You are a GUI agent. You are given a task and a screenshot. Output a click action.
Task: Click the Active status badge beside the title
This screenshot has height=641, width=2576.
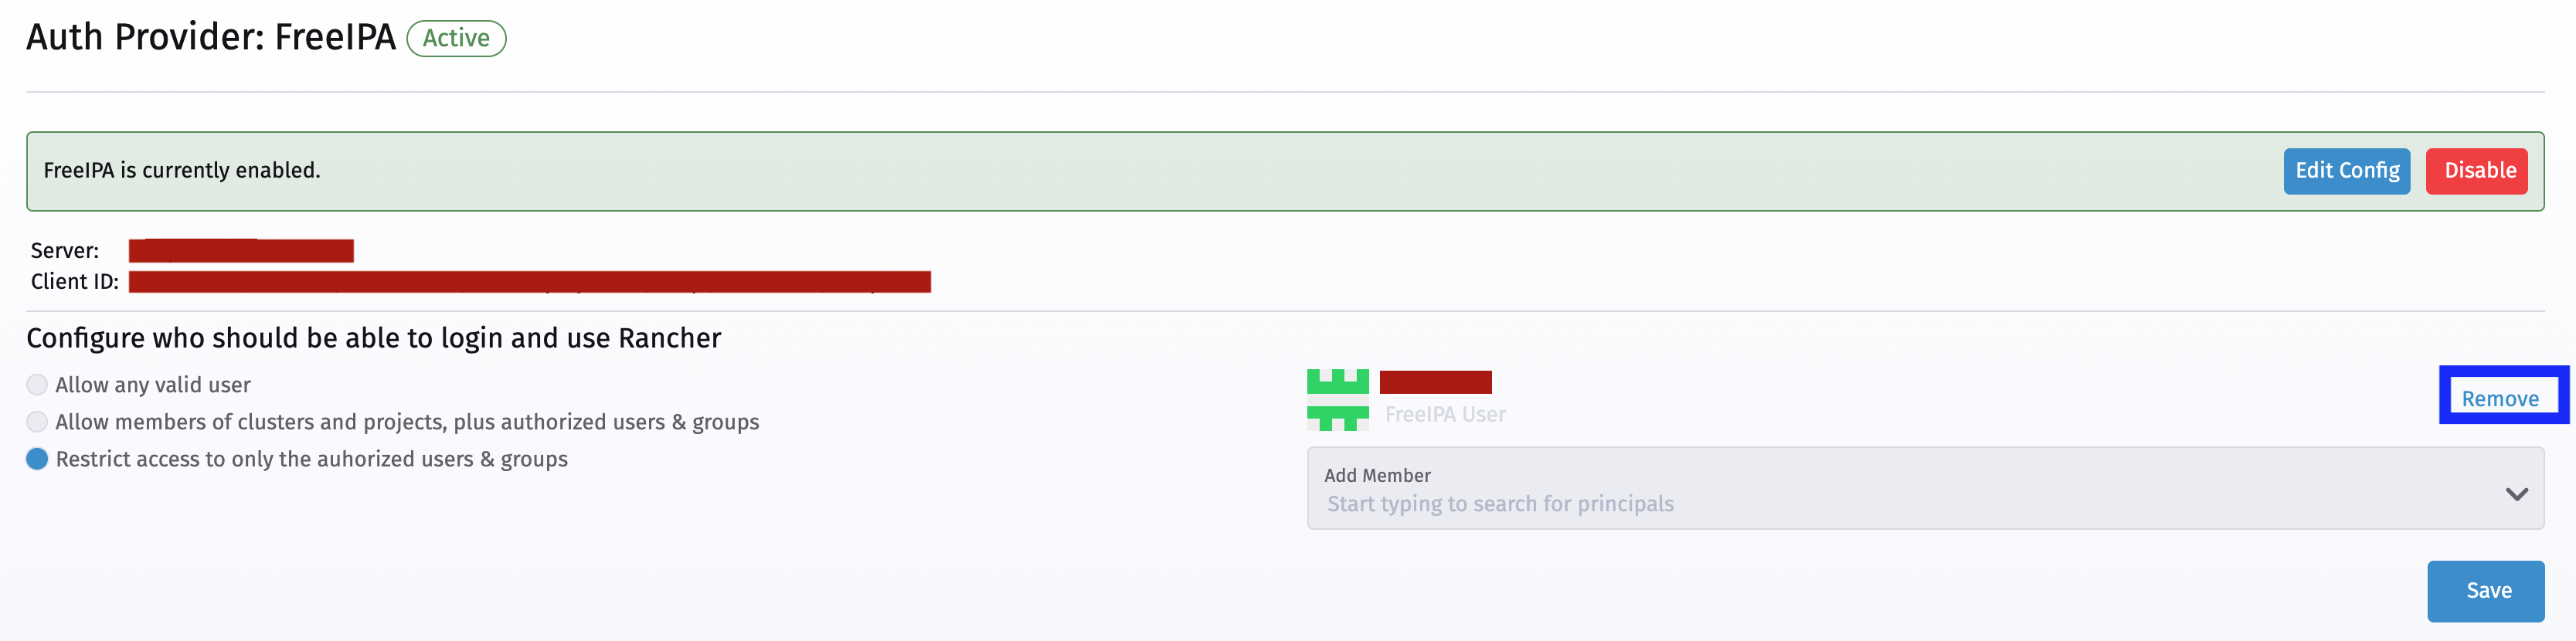pyautogui.click(x=456, y=39)
